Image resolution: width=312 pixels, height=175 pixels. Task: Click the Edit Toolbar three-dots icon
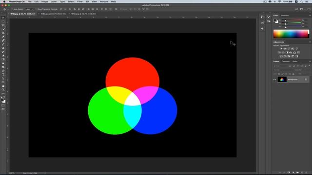click(3, 93)
